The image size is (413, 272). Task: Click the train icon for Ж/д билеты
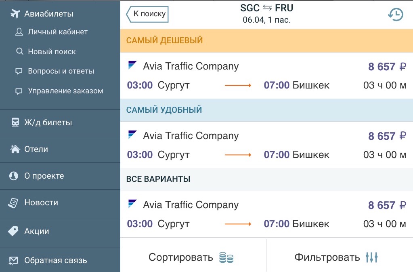[15, 122]
